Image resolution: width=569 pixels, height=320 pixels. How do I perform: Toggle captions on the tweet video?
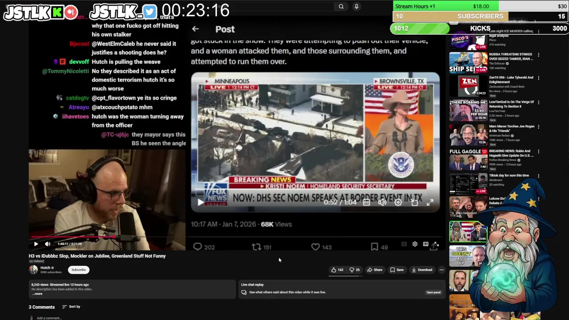(366, 203)
